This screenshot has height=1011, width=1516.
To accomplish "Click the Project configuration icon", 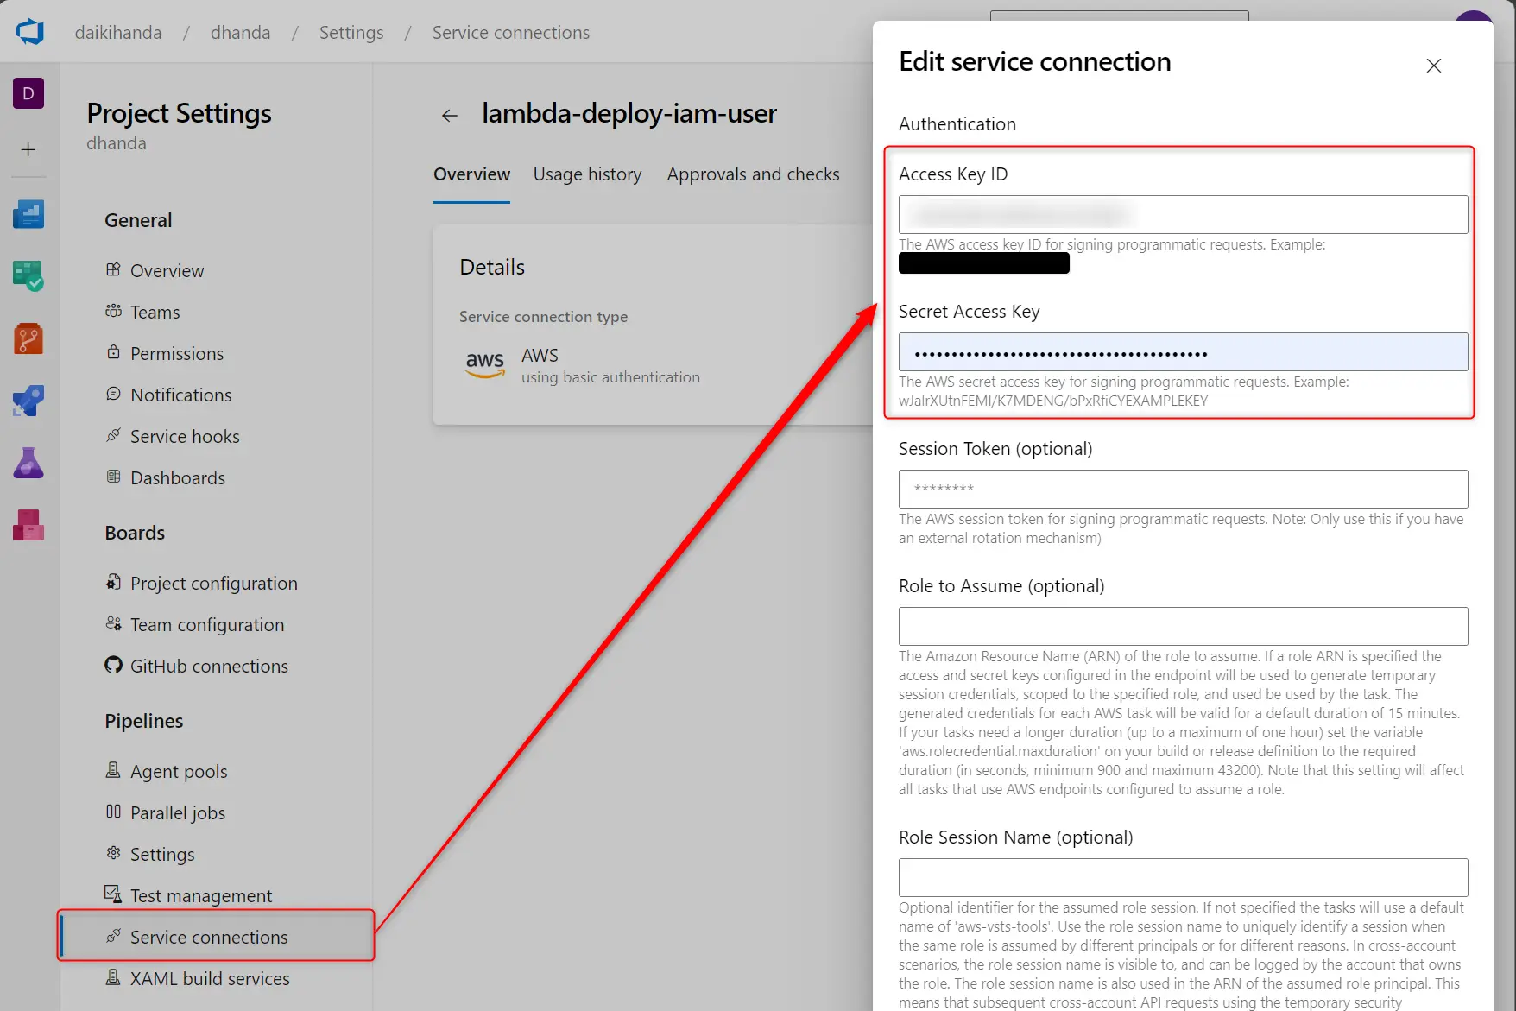I will 113,582.
